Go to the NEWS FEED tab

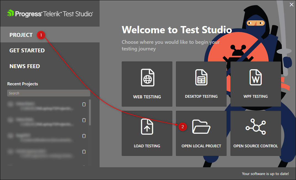pyautogui.click(x=25, y=66)
